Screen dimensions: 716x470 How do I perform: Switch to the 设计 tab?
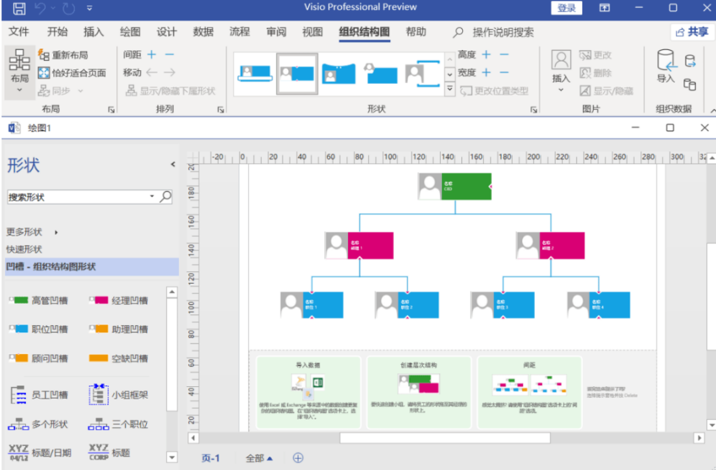click(x=167, y=32)
